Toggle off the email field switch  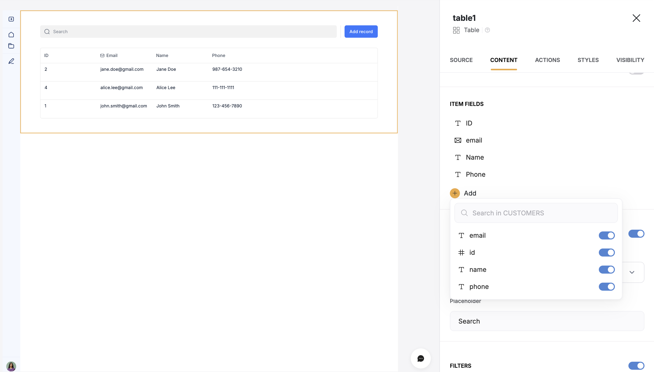(607, 235)
